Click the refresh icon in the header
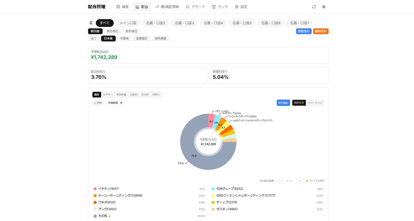Screen dimensions: 414x221 314,7
